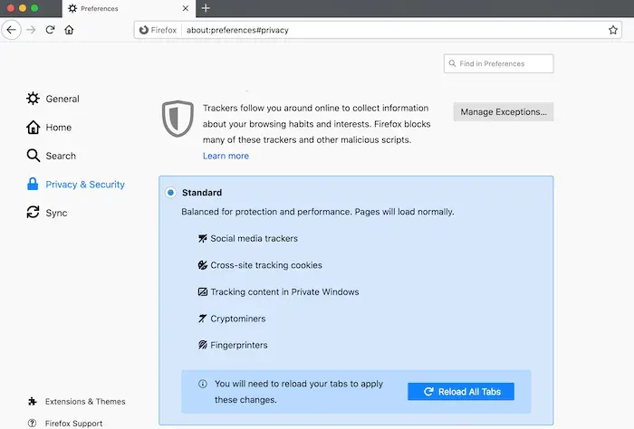Click the address bar showing about:preferences#privacy
Image resolution: width=634 pixels, height=429 pixels.
pyautogui.click(x=362, y=30)
